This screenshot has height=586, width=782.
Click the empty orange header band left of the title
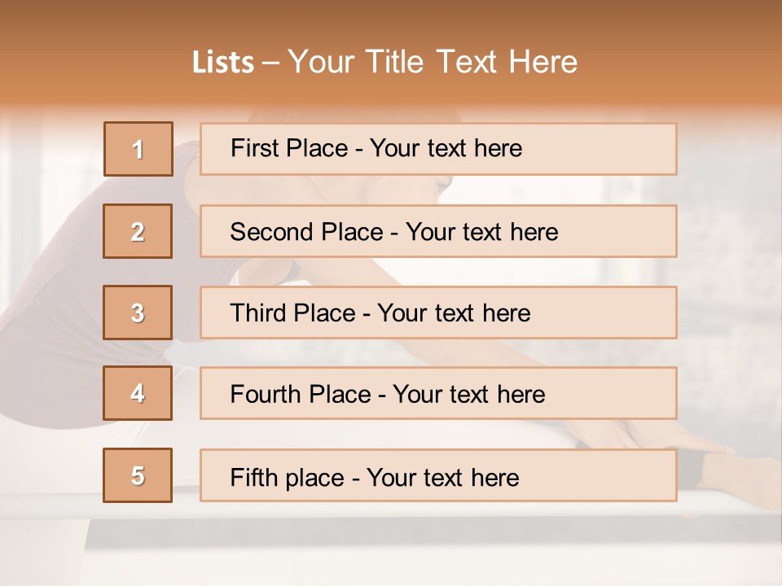tap(90, 61)
